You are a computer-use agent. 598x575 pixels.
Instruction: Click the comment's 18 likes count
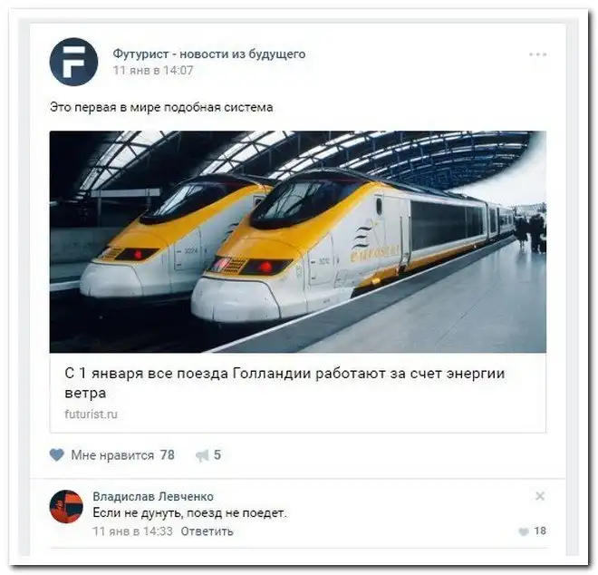pos(540,531)
